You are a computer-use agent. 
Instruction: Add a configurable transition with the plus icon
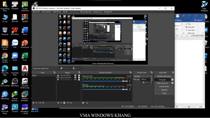(x=144, y=83)
